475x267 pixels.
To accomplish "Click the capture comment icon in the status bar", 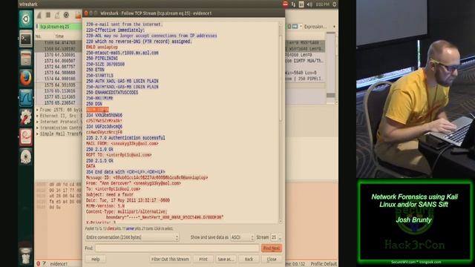I will (45, 264).
